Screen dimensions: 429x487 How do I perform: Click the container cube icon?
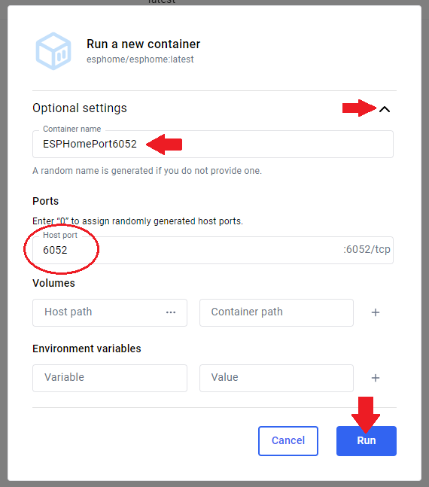(x=53, y=51)
